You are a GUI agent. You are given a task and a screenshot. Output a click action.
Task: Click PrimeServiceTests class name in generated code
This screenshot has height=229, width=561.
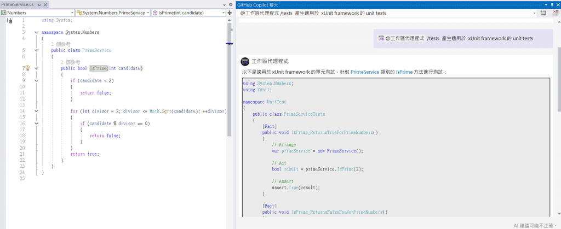(304, 114)
